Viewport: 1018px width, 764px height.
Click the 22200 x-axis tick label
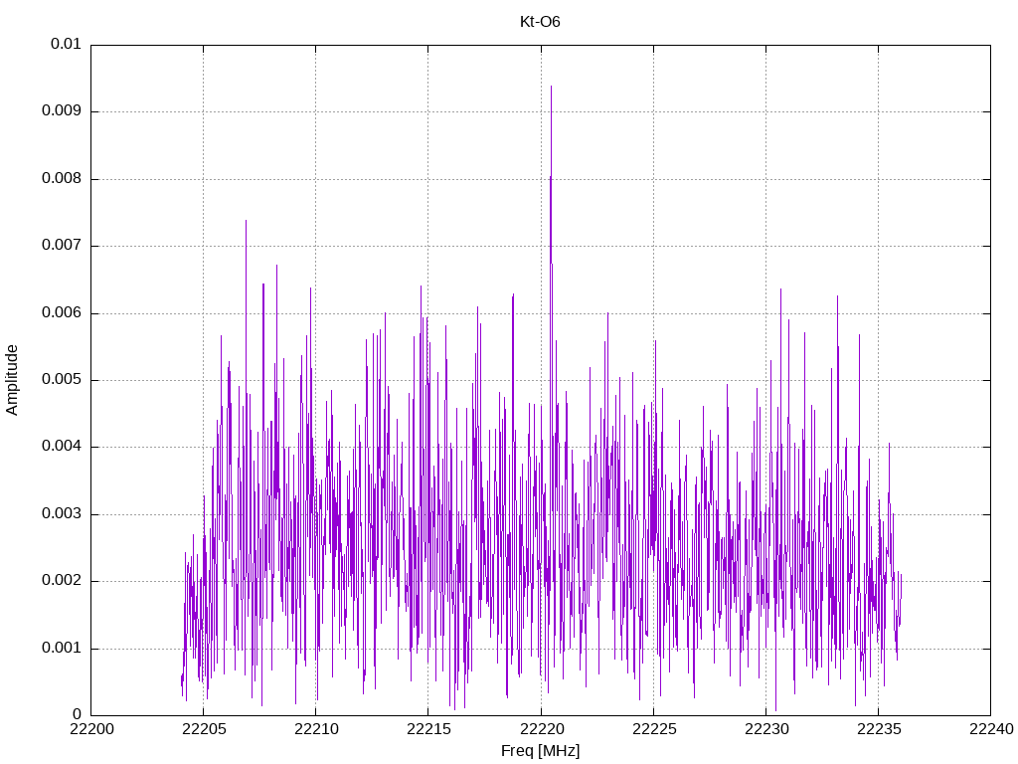90,729
